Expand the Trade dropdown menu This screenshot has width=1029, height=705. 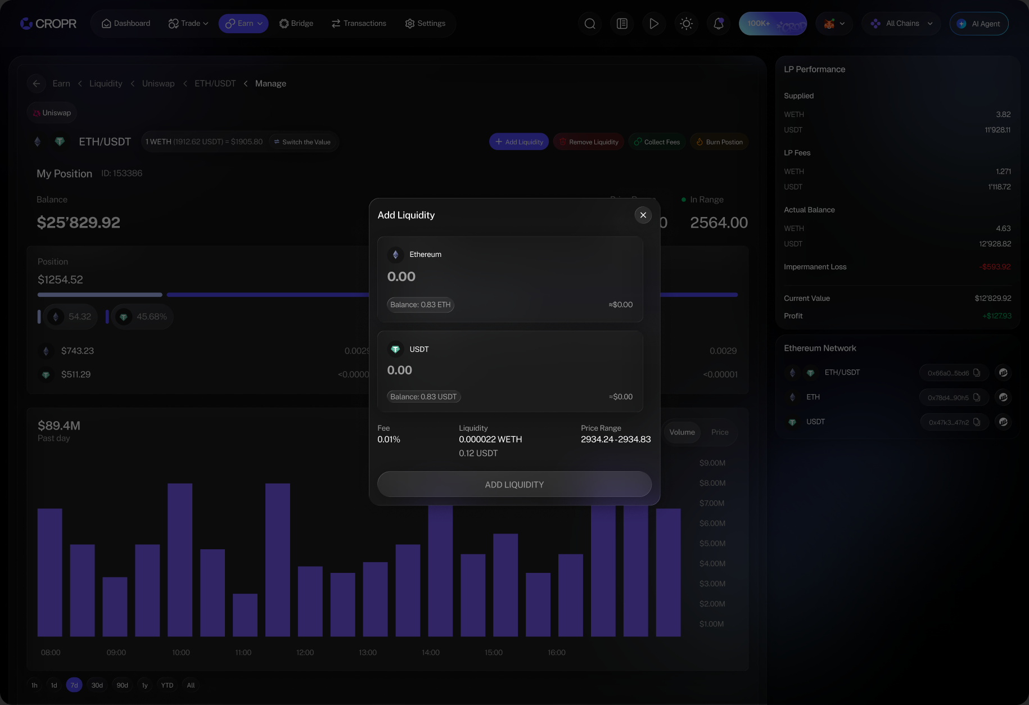coord(188,24)
